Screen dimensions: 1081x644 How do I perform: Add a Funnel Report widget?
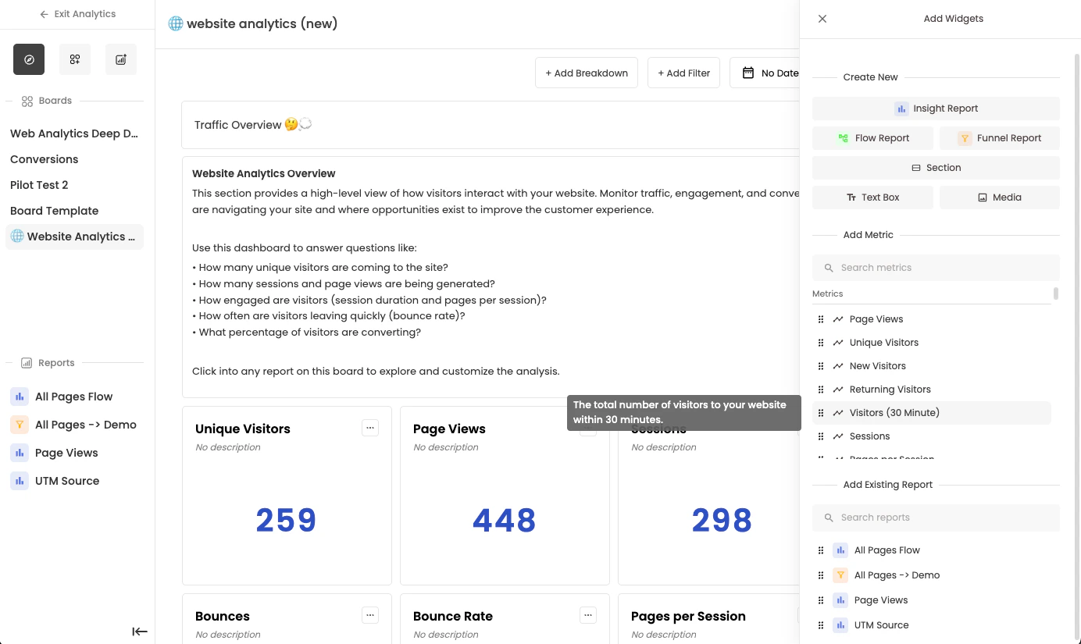(1000, 138)
